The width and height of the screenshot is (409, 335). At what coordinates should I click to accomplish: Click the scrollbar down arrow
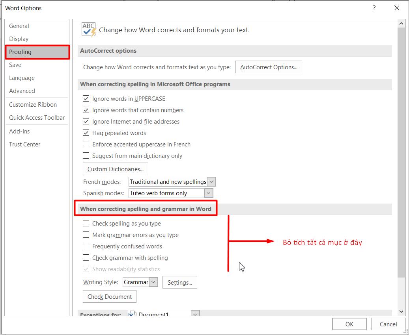(x=401, y=312)
